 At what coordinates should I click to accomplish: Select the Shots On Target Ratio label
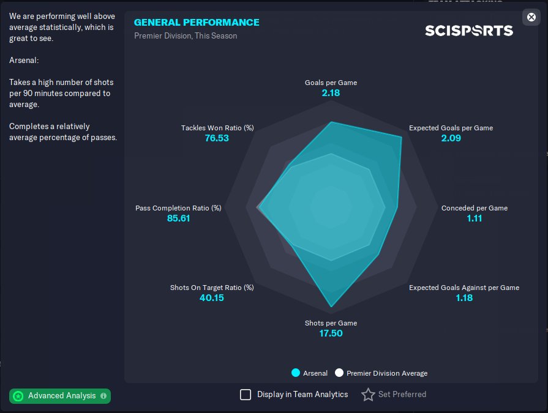pyautogui.click(x=212, y=288)
